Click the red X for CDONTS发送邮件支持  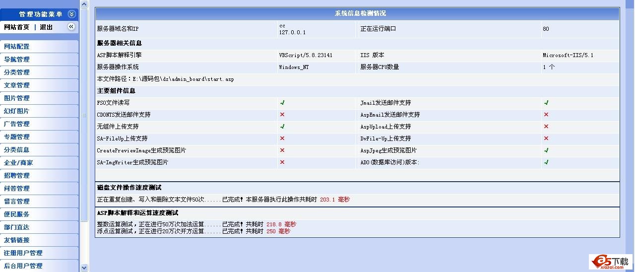282,115
